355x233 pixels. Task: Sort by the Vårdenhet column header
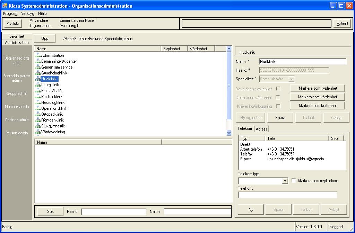pyautogui.click(x=201, y=48)
